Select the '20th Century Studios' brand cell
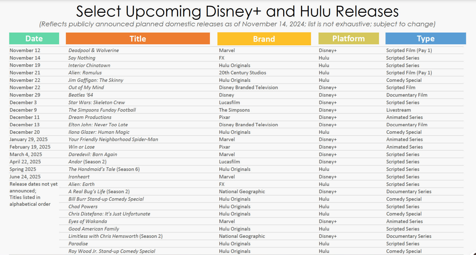476x255 pixels. coord(243,72)
